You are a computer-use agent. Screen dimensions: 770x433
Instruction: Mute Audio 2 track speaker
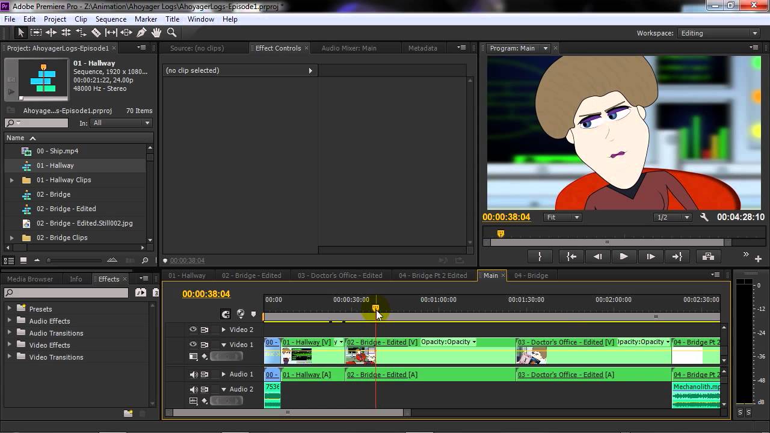(x=193, y=389)
